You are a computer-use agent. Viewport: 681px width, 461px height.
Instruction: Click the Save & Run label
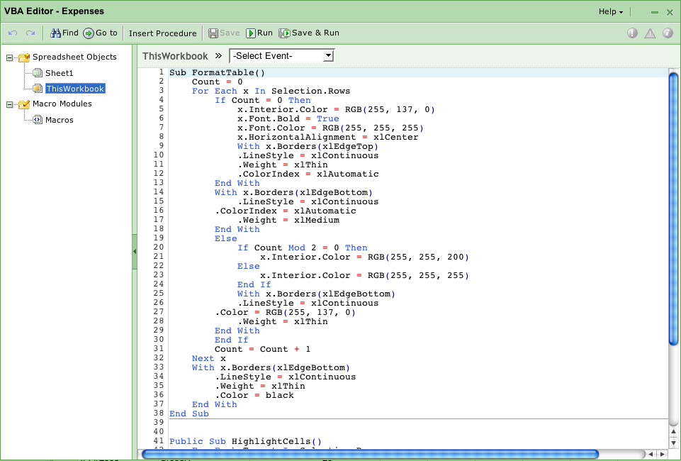pyautogui.click(x=316, y=33)
